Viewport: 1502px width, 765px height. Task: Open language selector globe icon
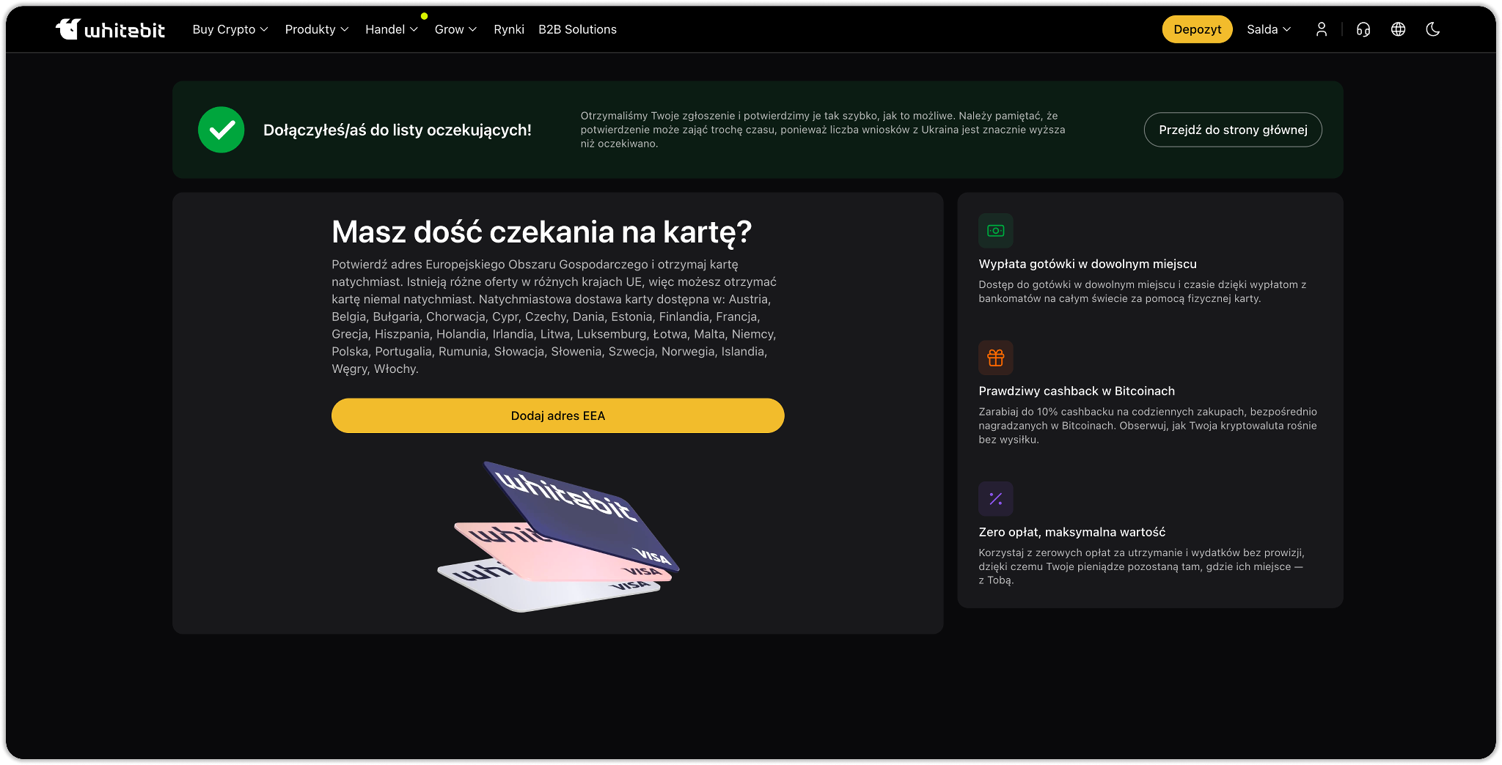[1398, 29]
